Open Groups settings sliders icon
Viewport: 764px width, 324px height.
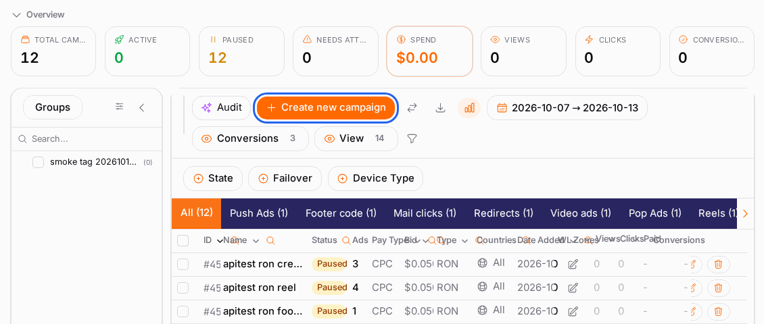point(120,107)
